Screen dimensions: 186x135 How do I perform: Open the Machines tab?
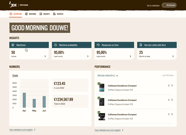[x=31, y=14]
